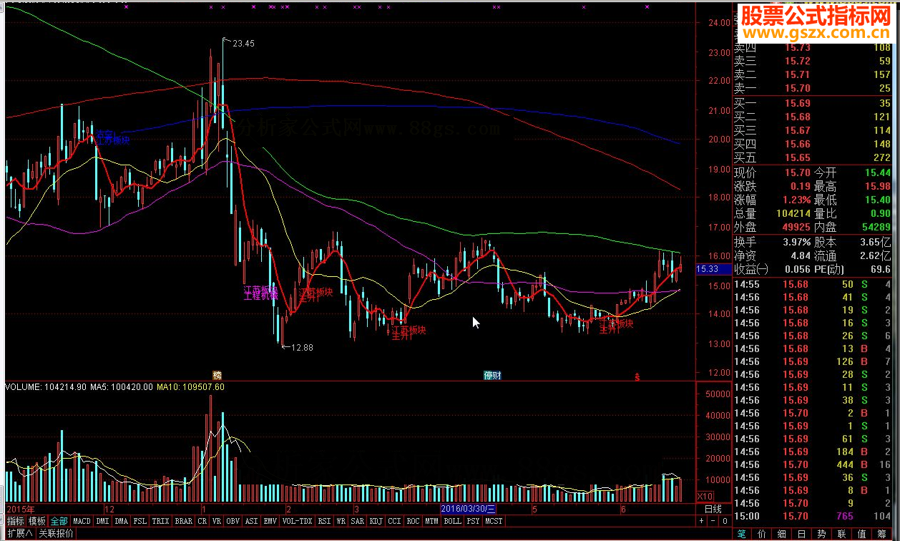This screenshot has height=541, width=900.
Task: Click the 总量 value 104214
Action: coord(793,213)
